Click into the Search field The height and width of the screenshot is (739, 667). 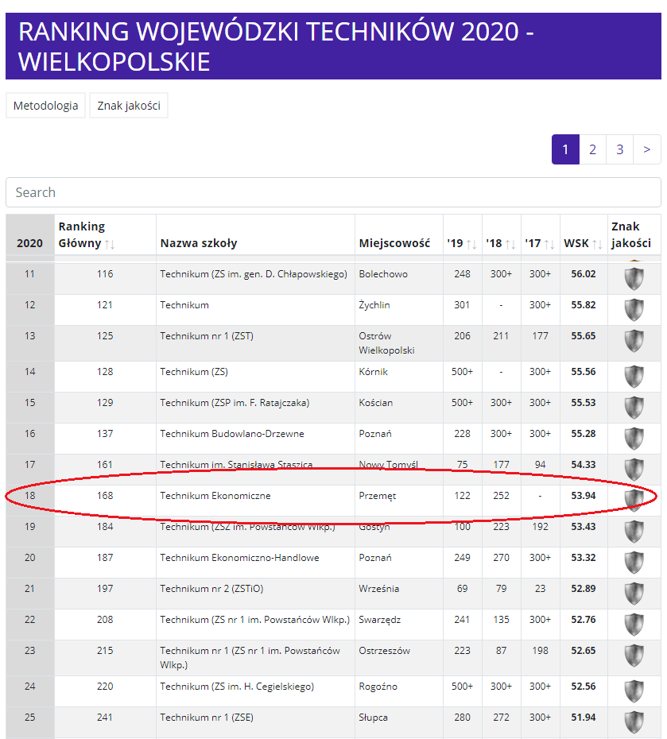click(333, 192)
